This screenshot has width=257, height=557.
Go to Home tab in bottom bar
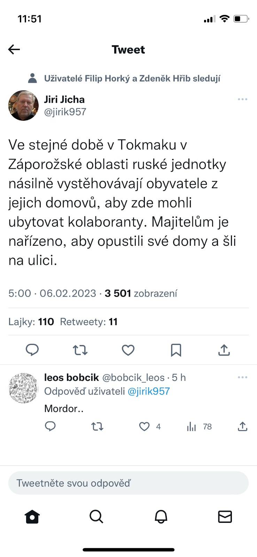(x=32, y=517)
